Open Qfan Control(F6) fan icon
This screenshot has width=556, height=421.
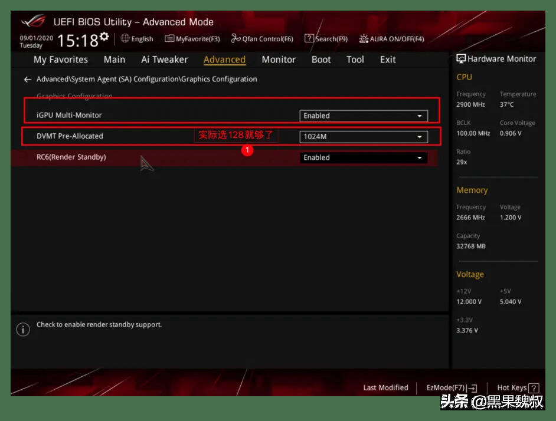(x=236, y=38)
